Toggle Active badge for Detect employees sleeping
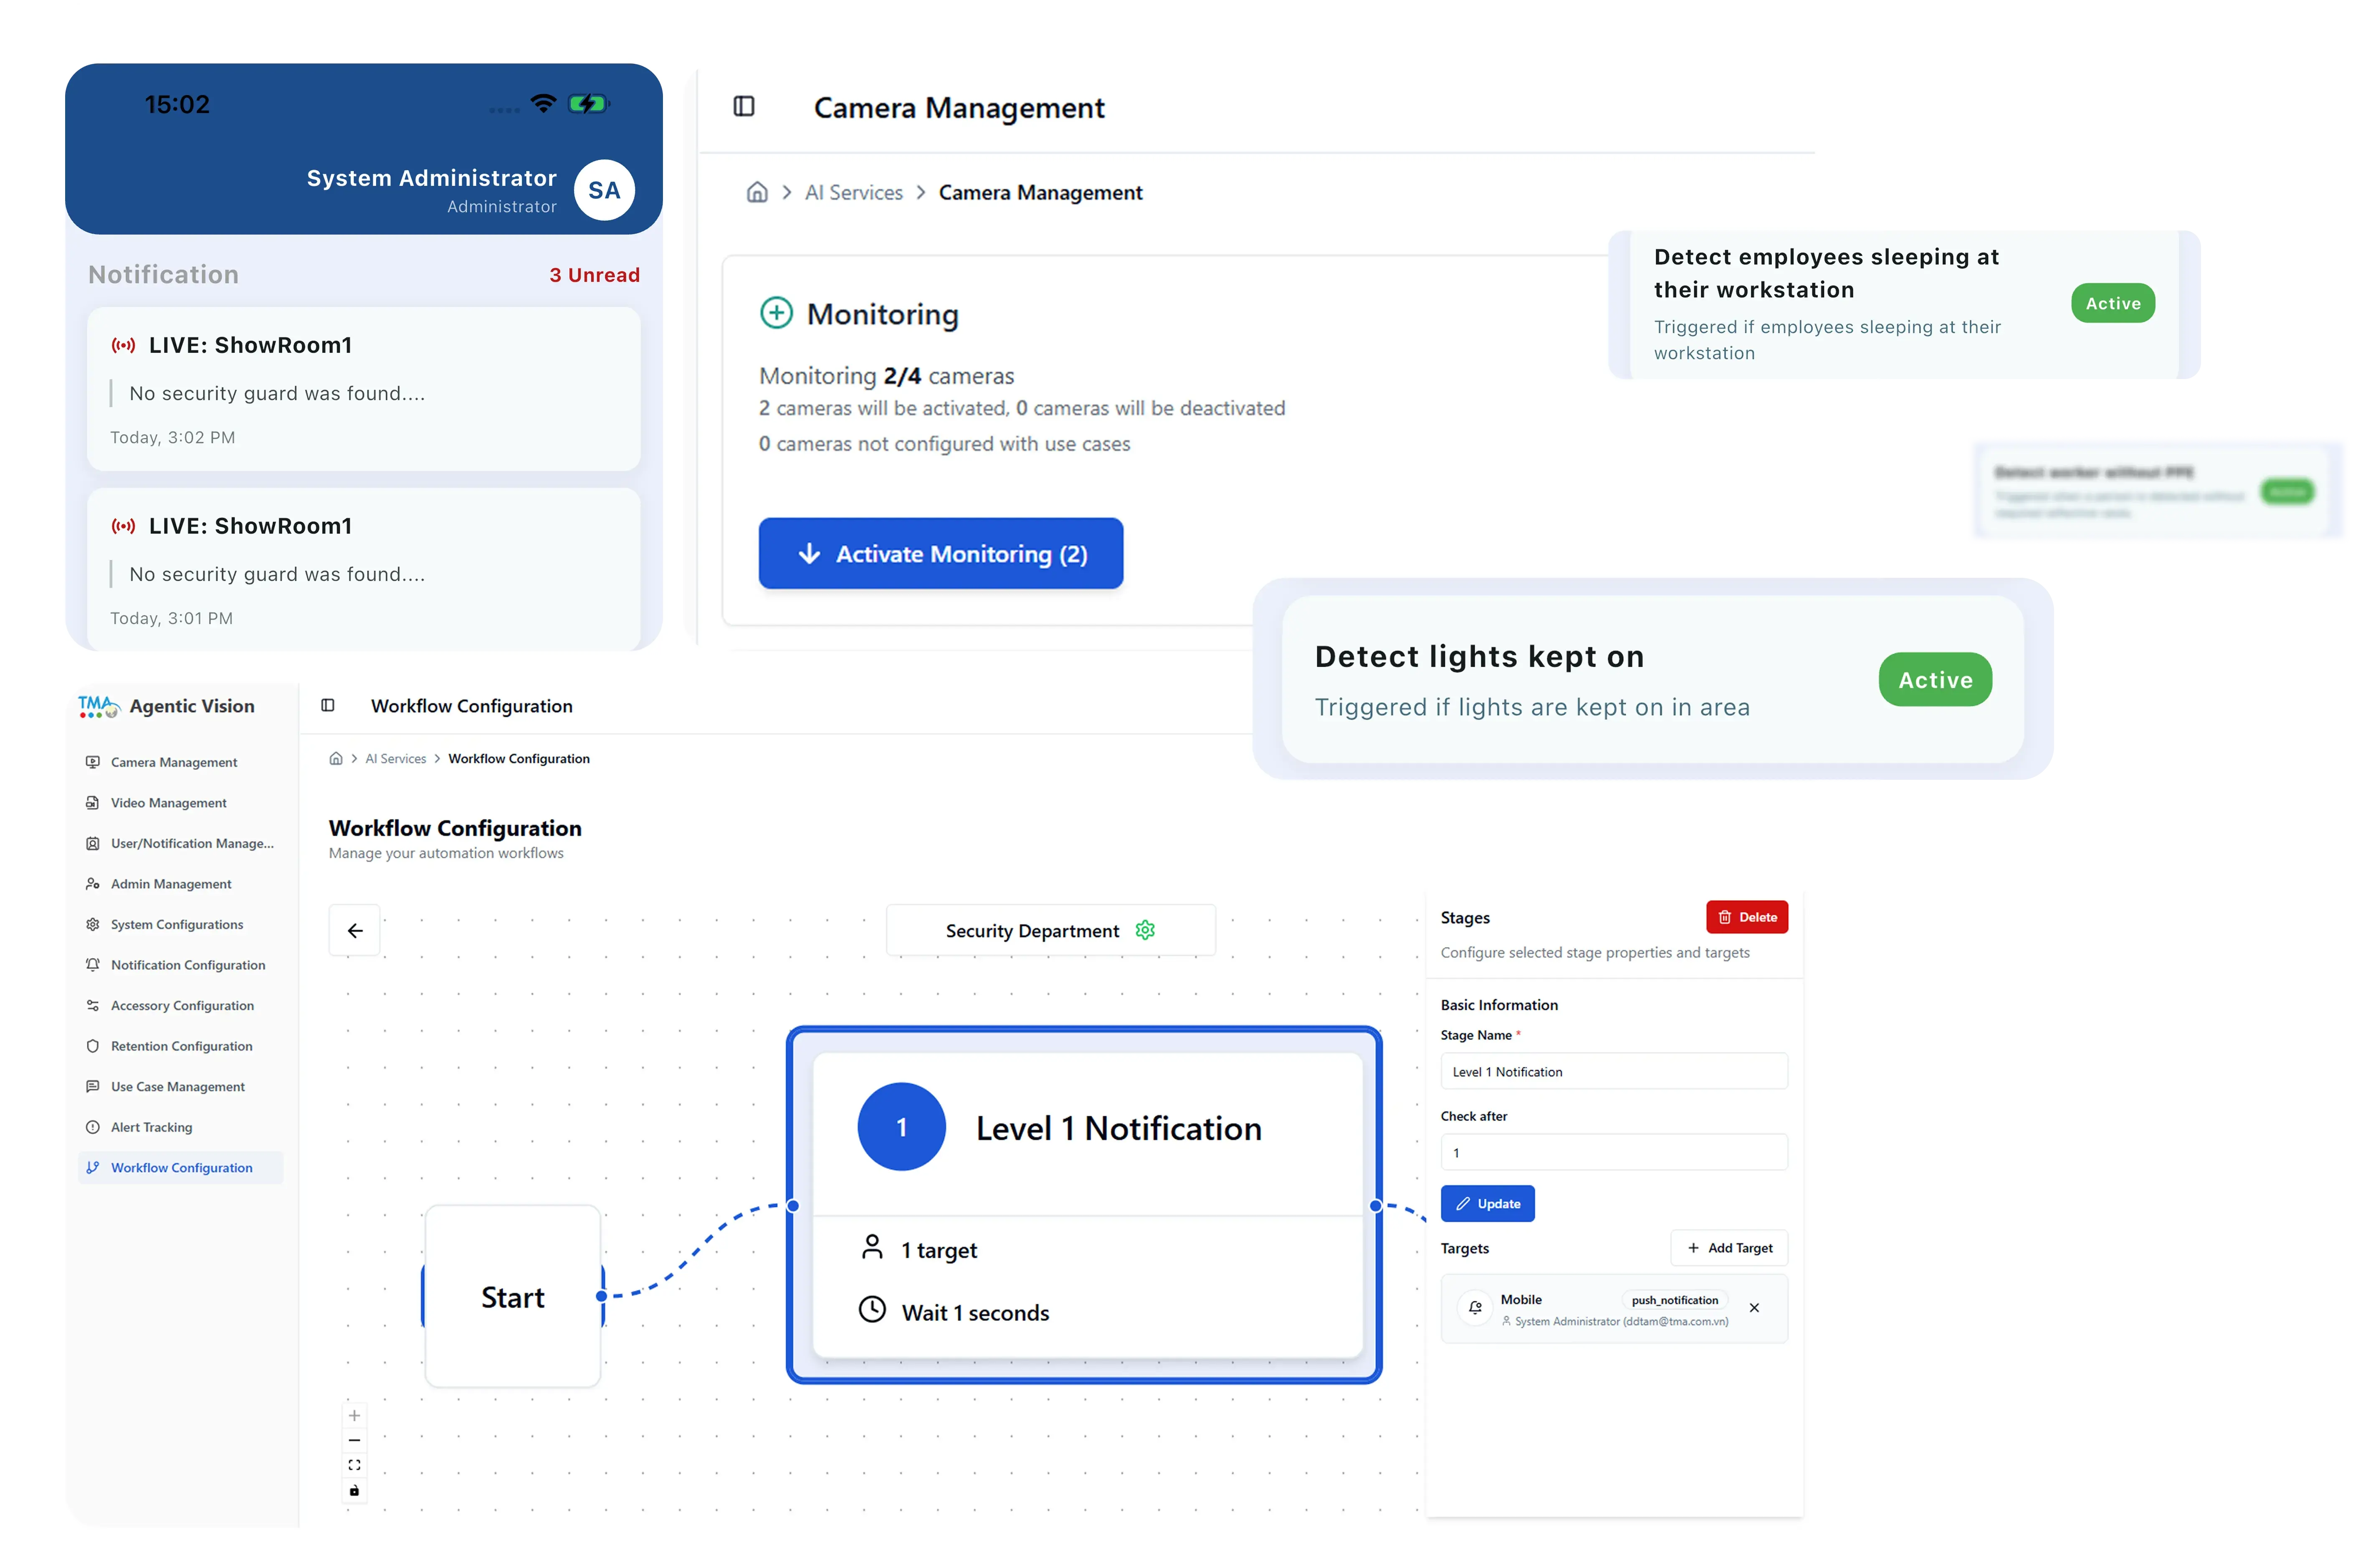This screenshot has width=2358, height=1568. 2112,303
